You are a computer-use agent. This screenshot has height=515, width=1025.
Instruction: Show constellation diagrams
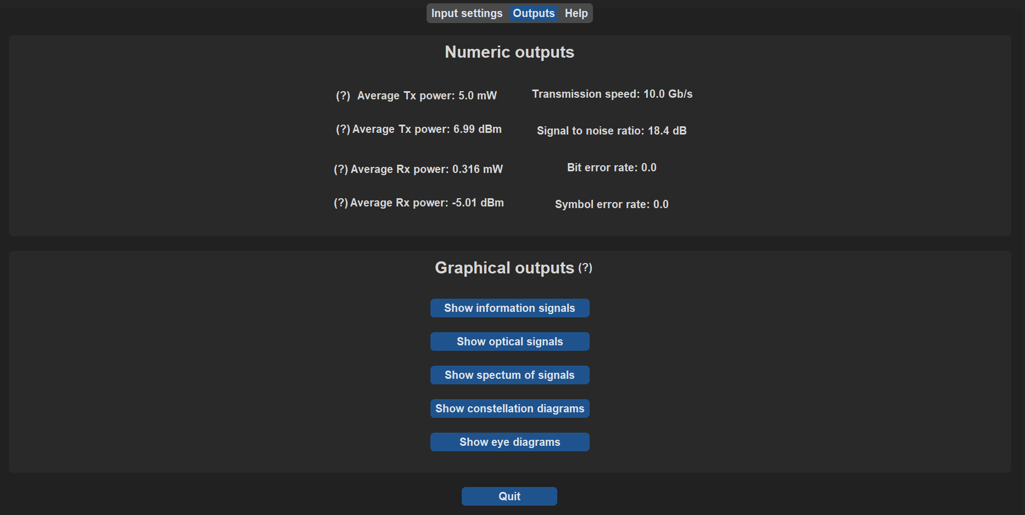[x=509, y=408]
